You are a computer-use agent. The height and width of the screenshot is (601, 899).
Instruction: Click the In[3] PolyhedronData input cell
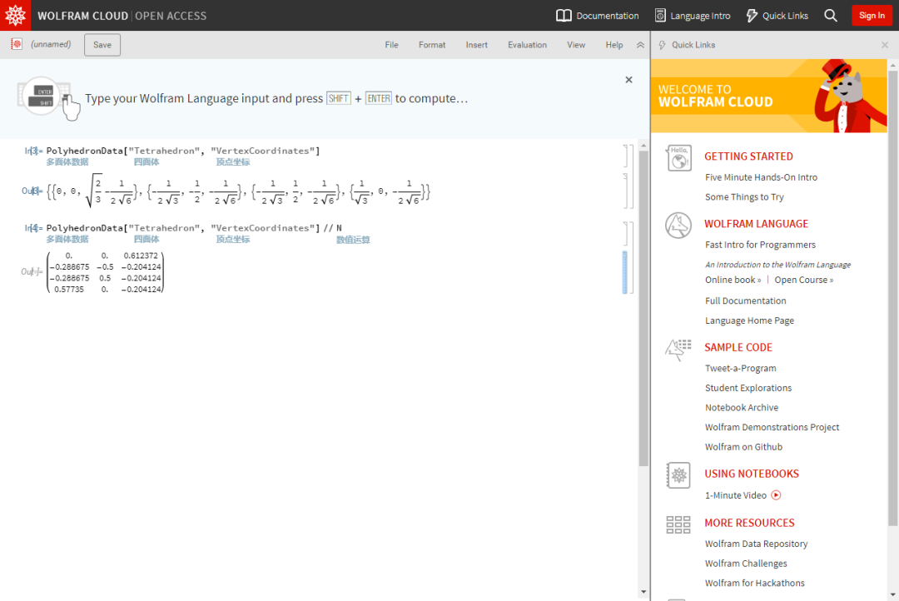tap(183, 151)
